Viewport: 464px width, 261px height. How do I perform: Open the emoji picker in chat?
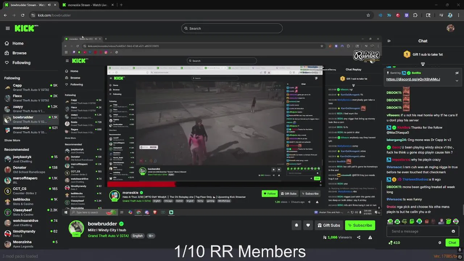pos(453,231)
